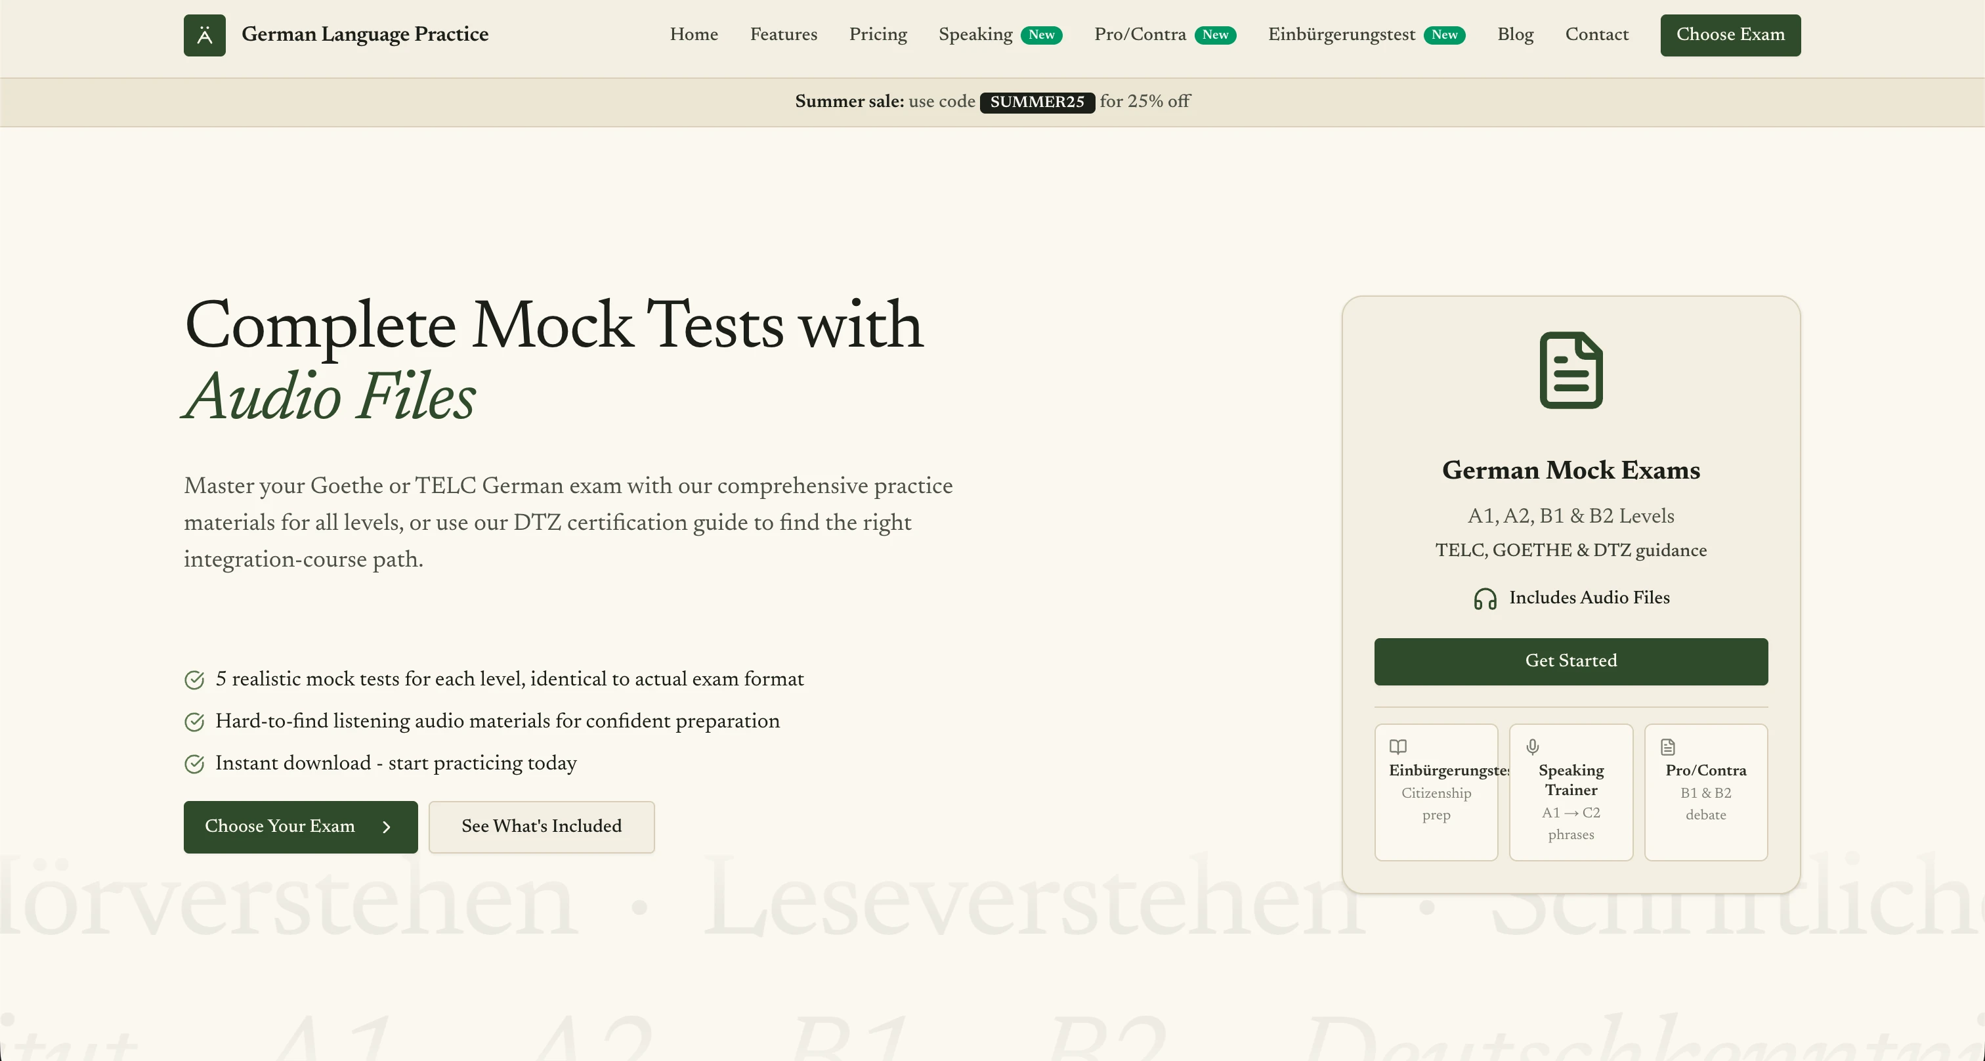Click the SUMMER25 promo code badge

pos(1037,102)
